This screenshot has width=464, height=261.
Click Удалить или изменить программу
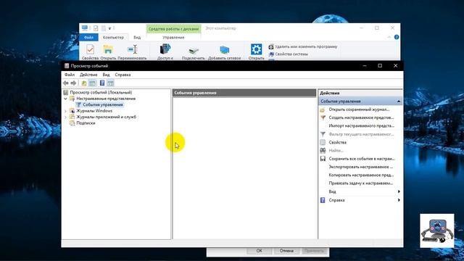pyautogui.click(x=303, y=46)
